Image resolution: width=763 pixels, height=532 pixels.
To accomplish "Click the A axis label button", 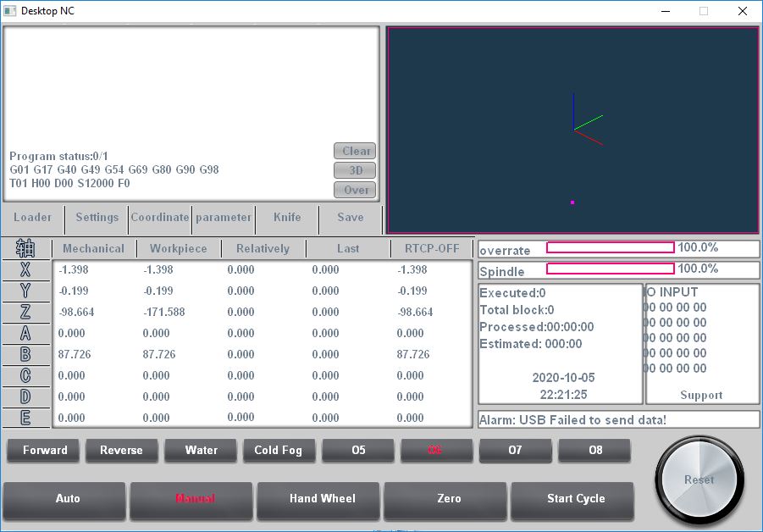I will pyautogui.click(x=25, y=334).
